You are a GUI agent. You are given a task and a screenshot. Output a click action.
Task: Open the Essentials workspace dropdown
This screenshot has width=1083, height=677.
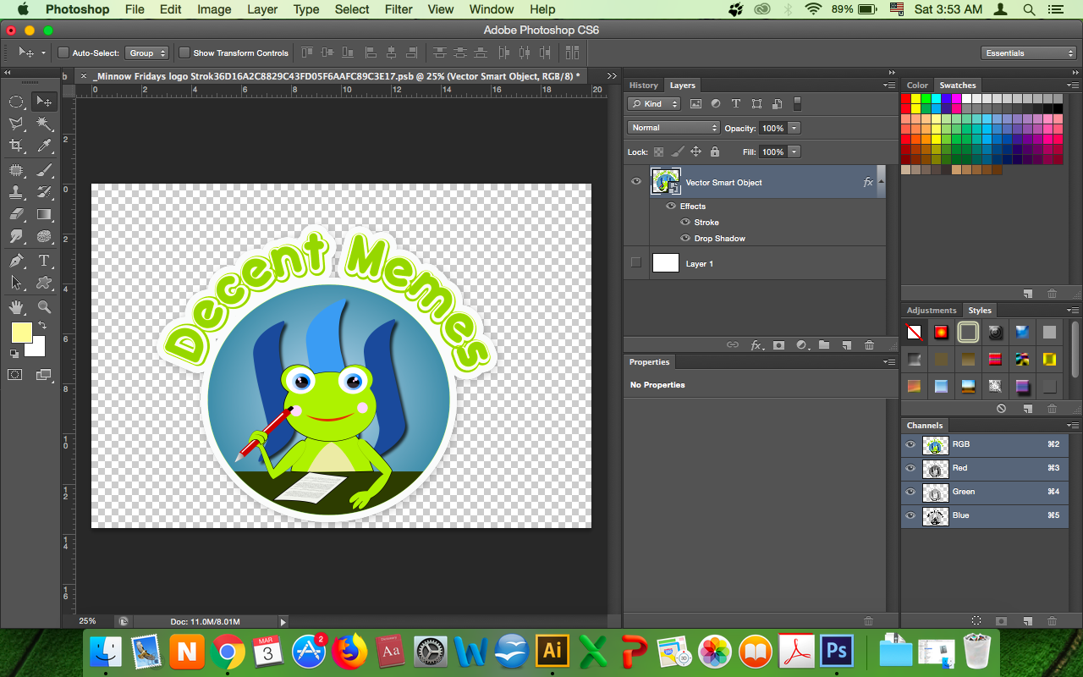tap(1028, 52)
